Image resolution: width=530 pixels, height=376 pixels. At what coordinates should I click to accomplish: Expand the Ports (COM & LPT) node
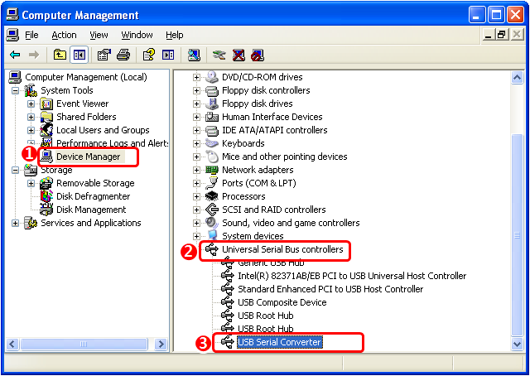pos(197,183)
